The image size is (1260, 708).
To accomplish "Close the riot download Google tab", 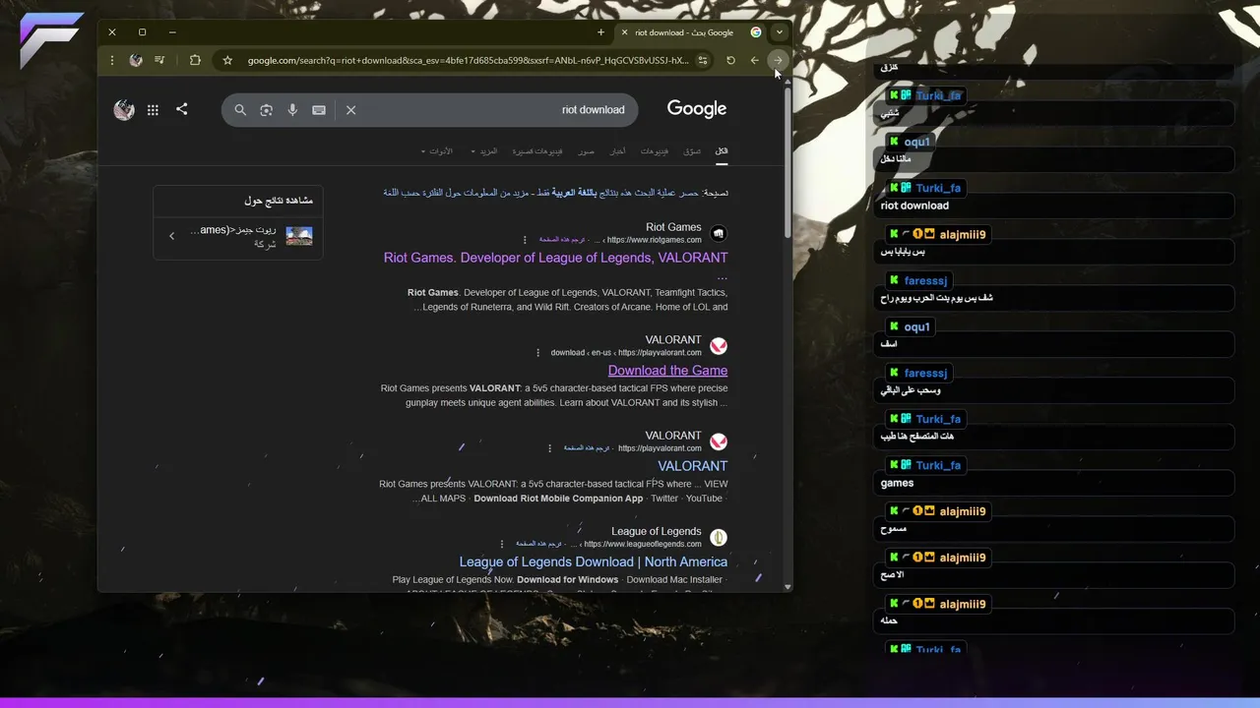I will (x=624, y=32).
